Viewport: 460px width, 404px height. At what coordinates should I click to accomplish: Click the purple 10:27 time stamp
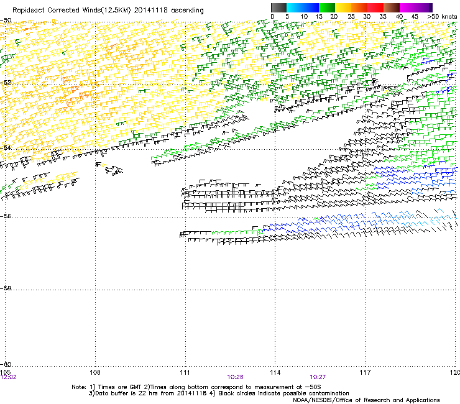pos(318,377)
